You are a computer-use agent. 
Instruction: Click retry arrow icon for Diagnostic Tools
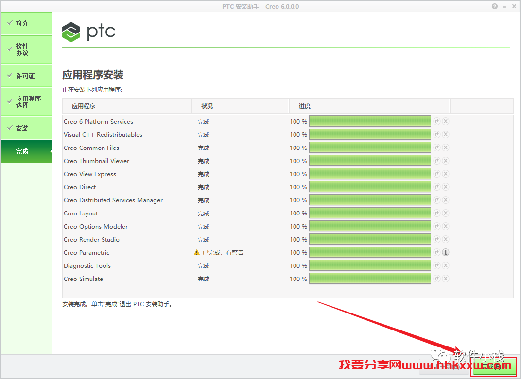(437, 265)
